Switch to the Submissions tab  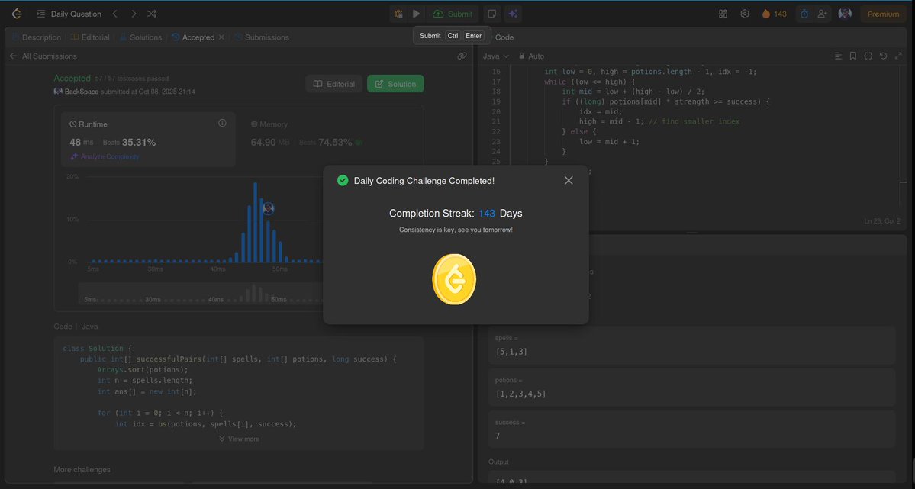tap(262, 37)
